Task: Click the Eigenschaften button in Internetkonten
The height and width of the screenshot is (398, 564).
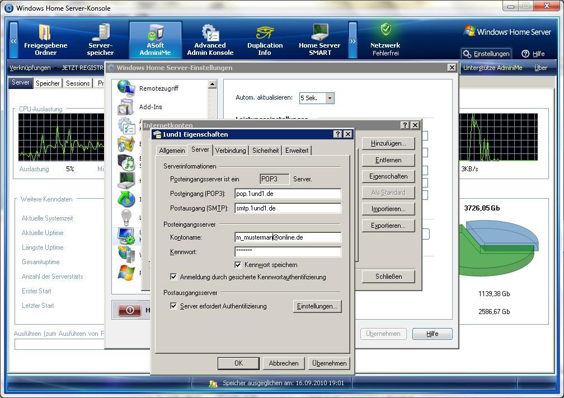Action: (x=388, y=176)
